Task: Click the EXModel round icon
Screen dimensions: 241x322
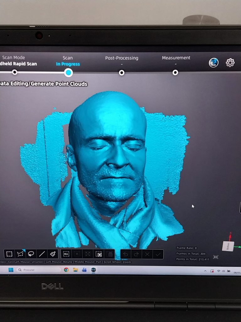Action: click(x=214, y=63)
